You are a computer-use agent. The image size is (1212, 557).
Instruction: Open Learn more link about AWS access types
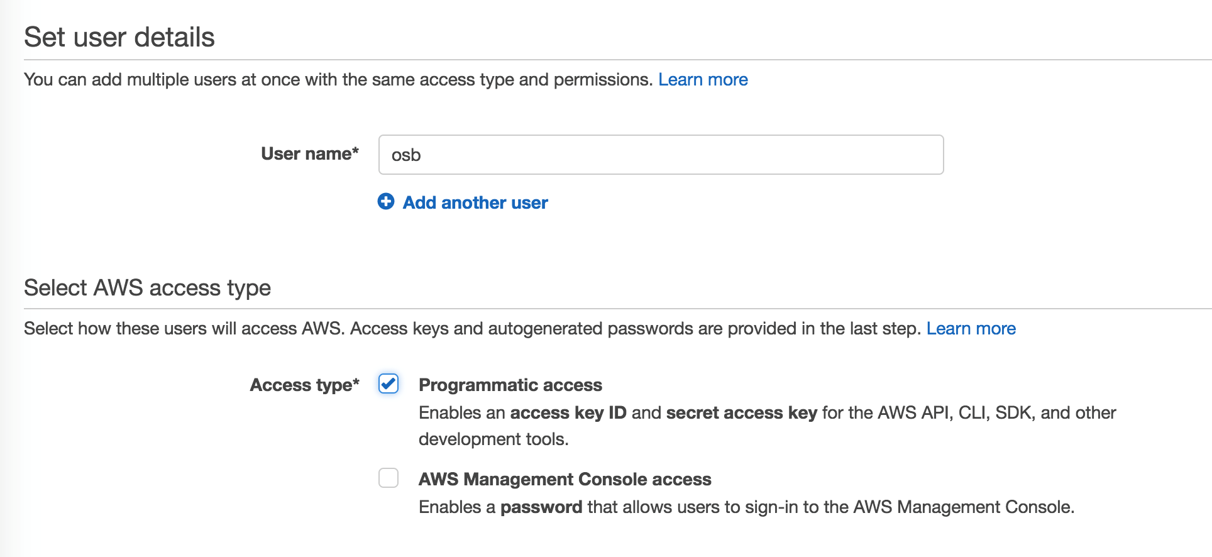click(x=971, y=329)
